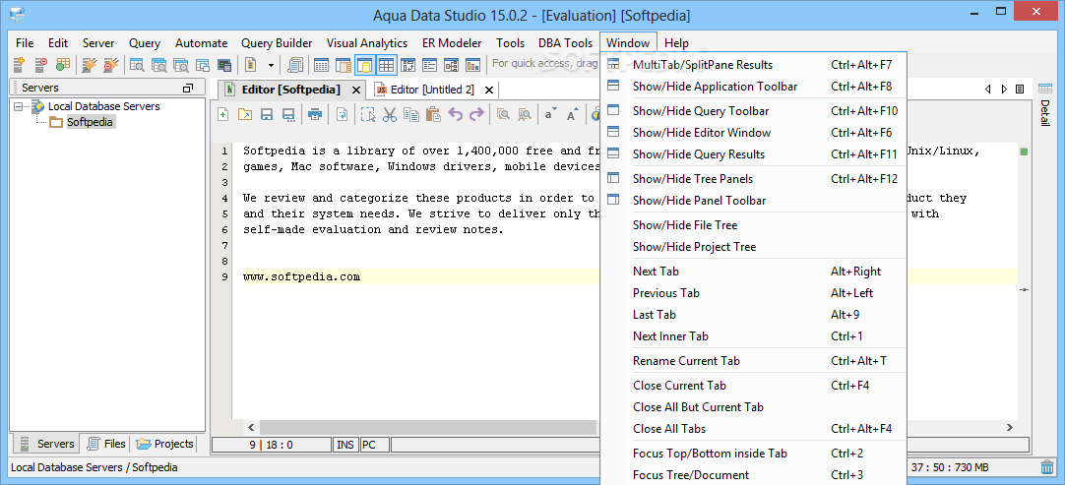Open the script page dropdown arrow in main toolbar

point(271,65)
